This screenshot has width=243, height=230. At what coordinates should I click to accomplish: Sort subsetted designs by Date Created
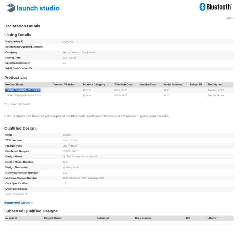click(143, 218)
